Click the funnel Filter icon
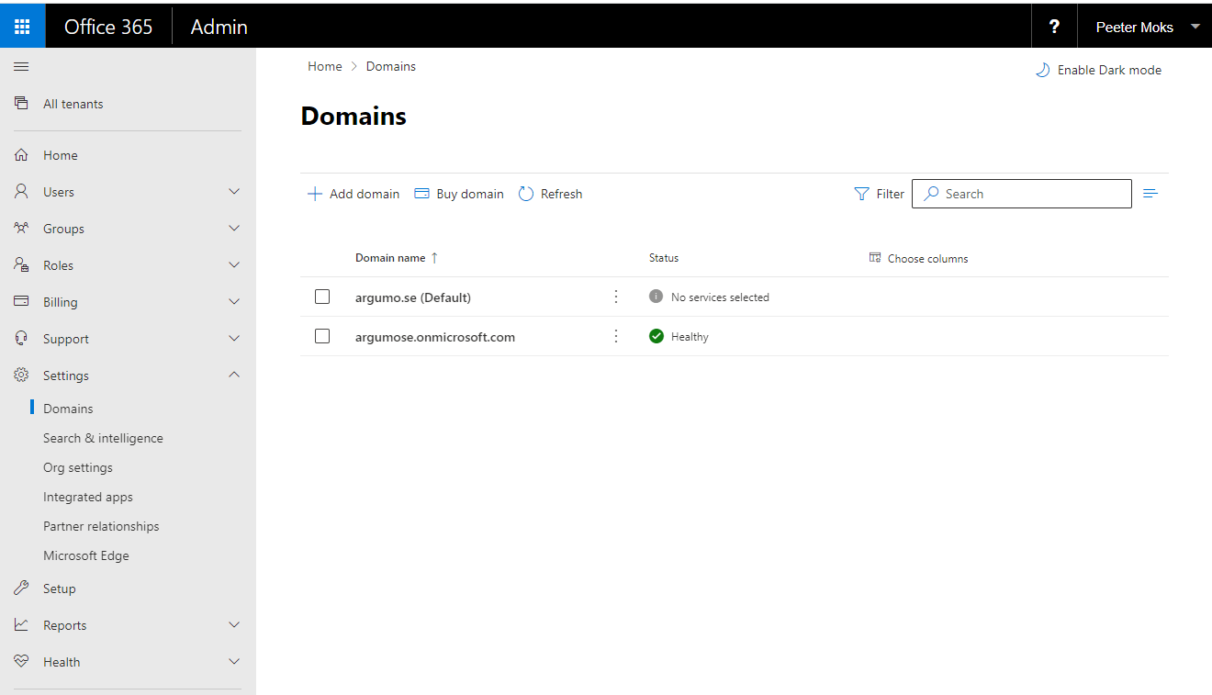This screenshot has width=1212, height=695. pos(861,194)
